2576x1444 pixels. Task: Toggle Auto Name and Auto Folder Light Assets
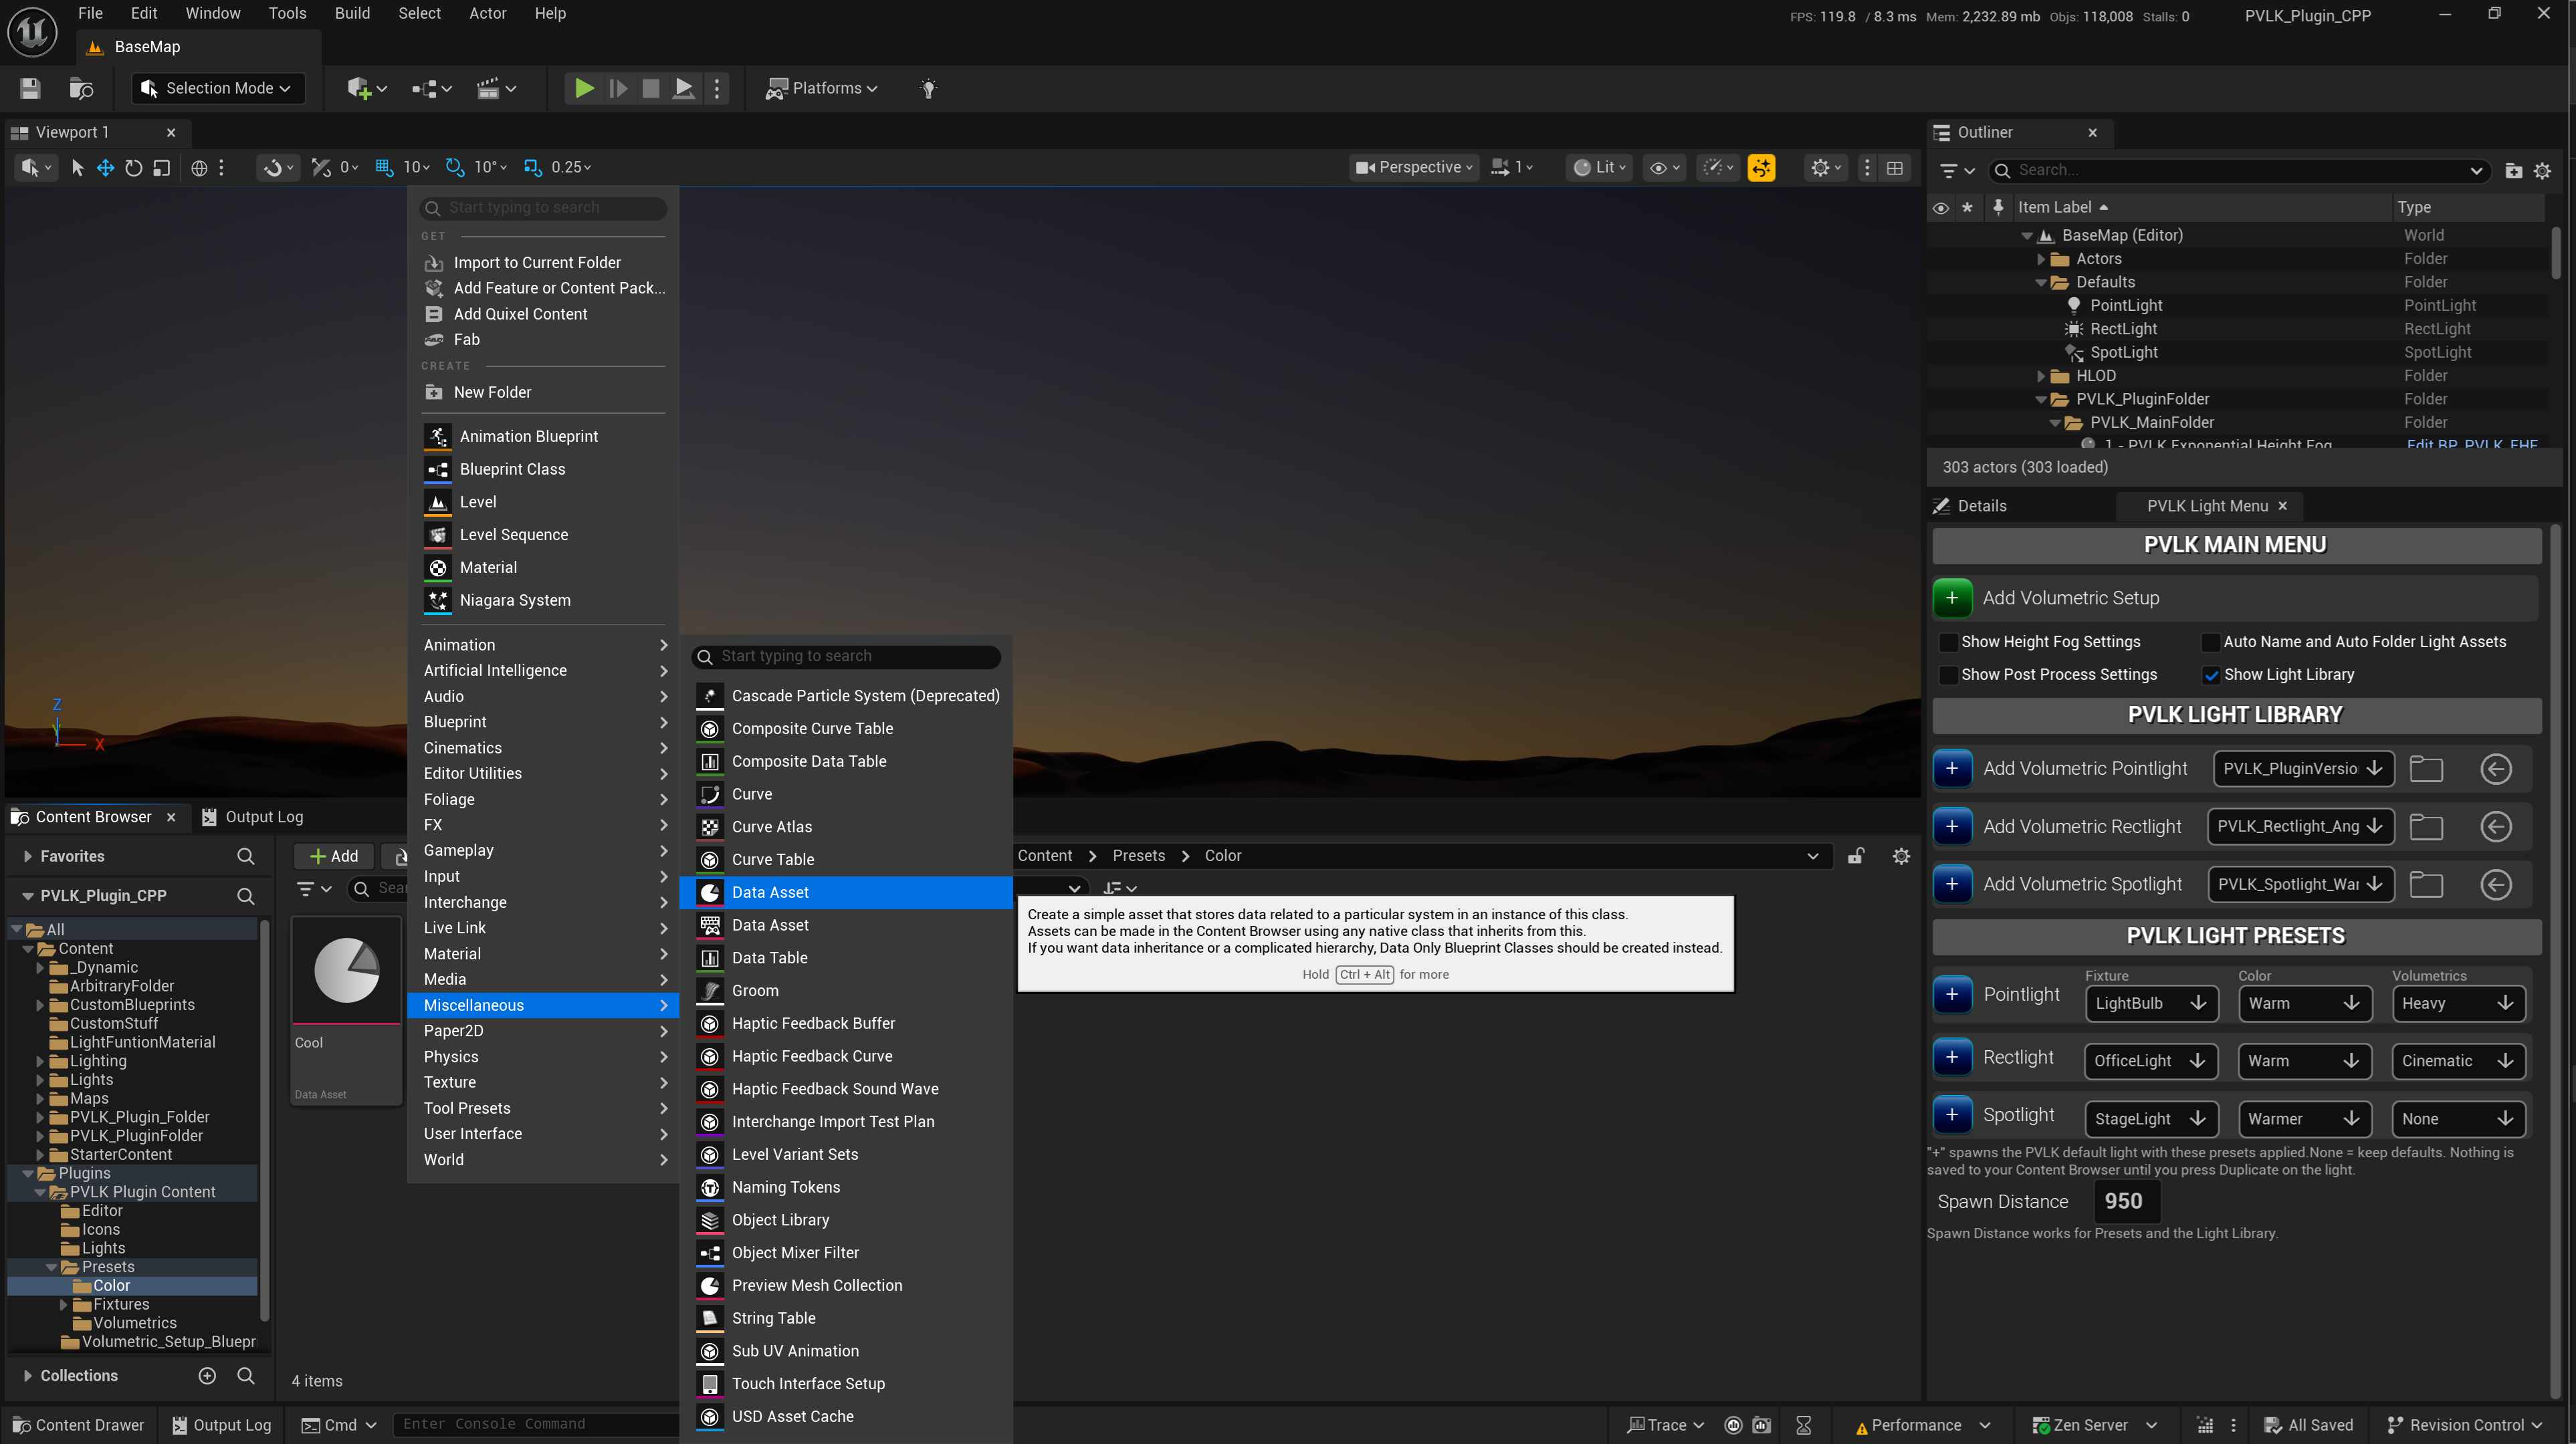coord(2211,642)
